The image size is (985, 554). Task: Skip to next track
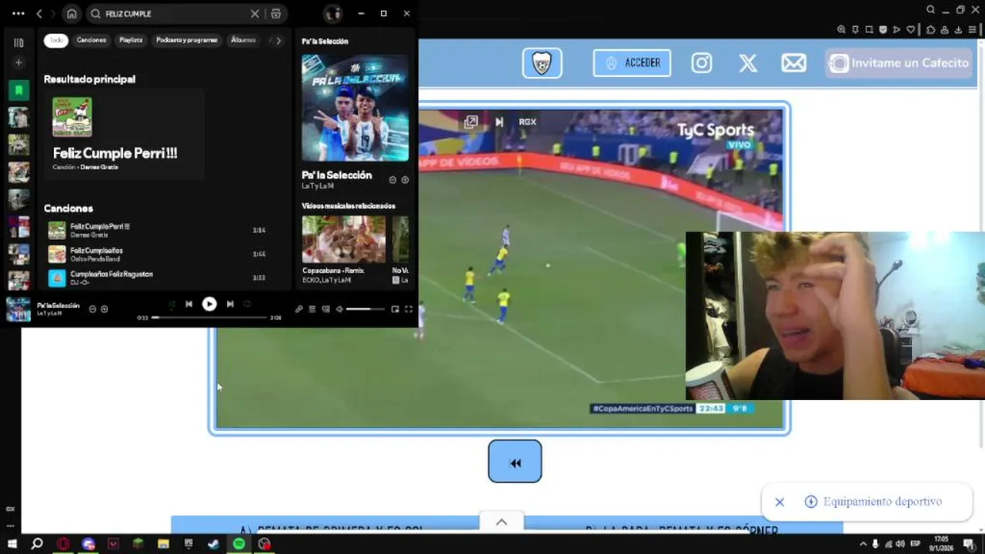(x=229, y=304)
